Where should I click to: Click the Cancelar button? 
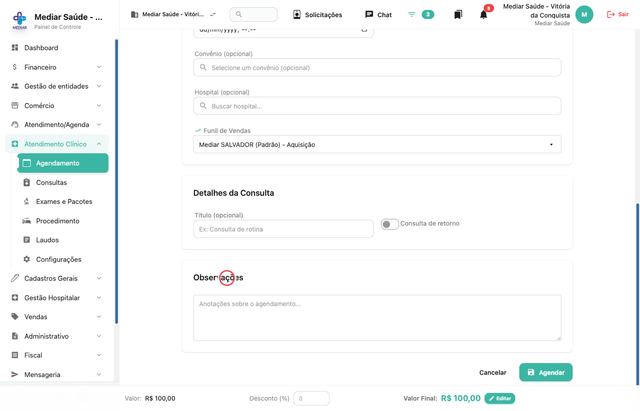pos(493,372)
